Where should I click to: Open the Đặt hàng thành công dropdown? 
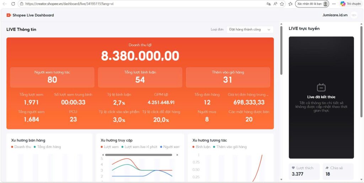coord(250,30)
